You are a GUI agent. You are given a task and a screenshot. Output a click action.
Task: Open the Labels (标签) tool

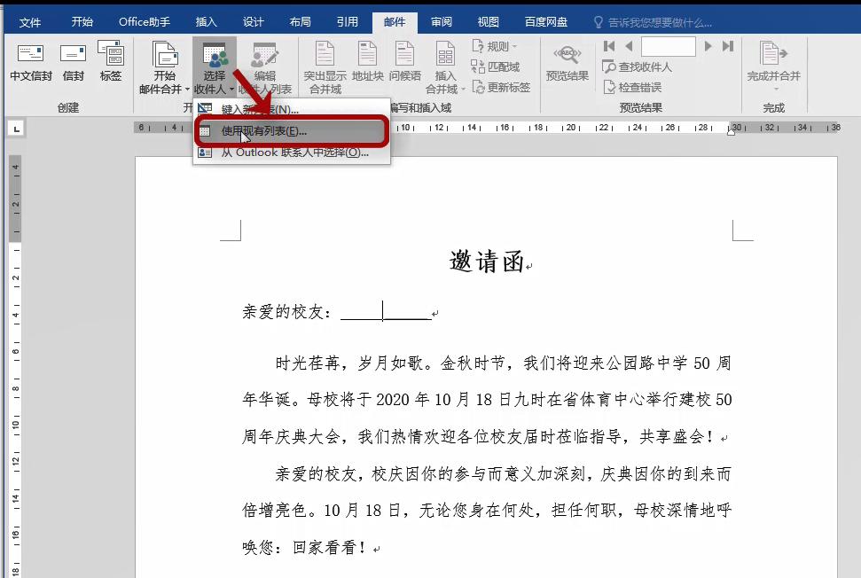point(110,62)
